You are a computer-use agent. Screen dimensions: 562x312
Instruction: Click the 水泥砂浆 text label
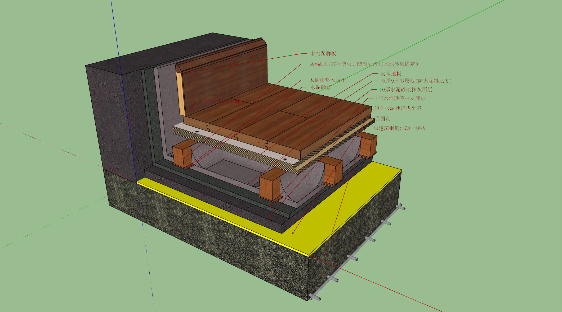[x=320, y=87]
